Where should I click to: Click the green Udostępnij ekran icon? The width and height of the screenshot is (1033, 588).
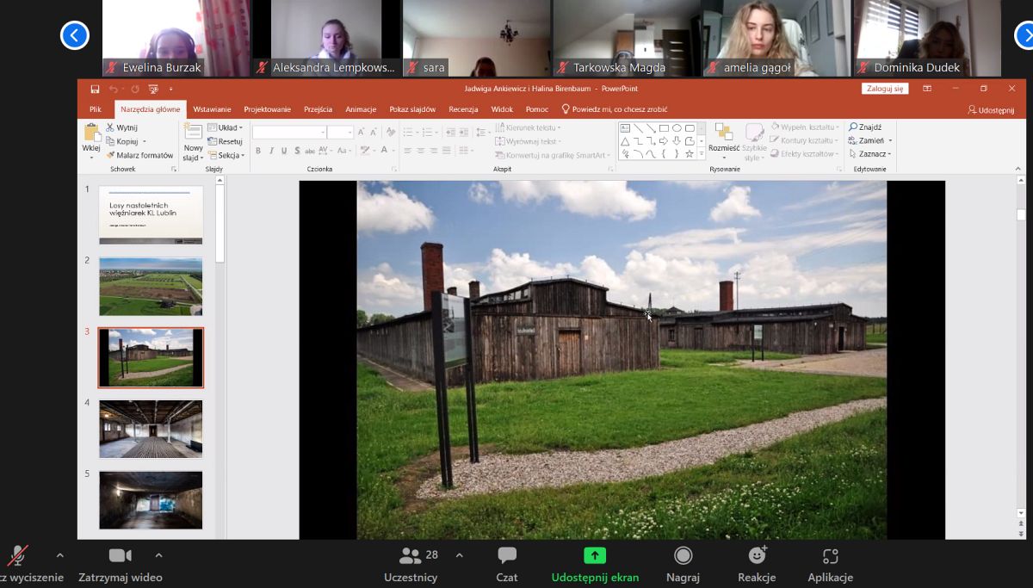click(x=594, y=556)
